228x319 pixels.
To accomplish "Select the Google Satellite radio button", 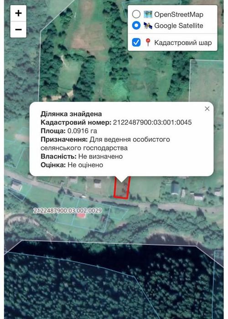I will (136, 26).
